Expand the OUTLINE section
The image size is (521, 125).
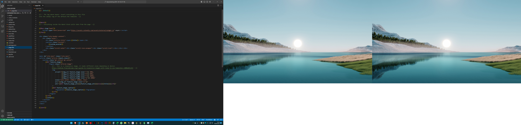10,113
